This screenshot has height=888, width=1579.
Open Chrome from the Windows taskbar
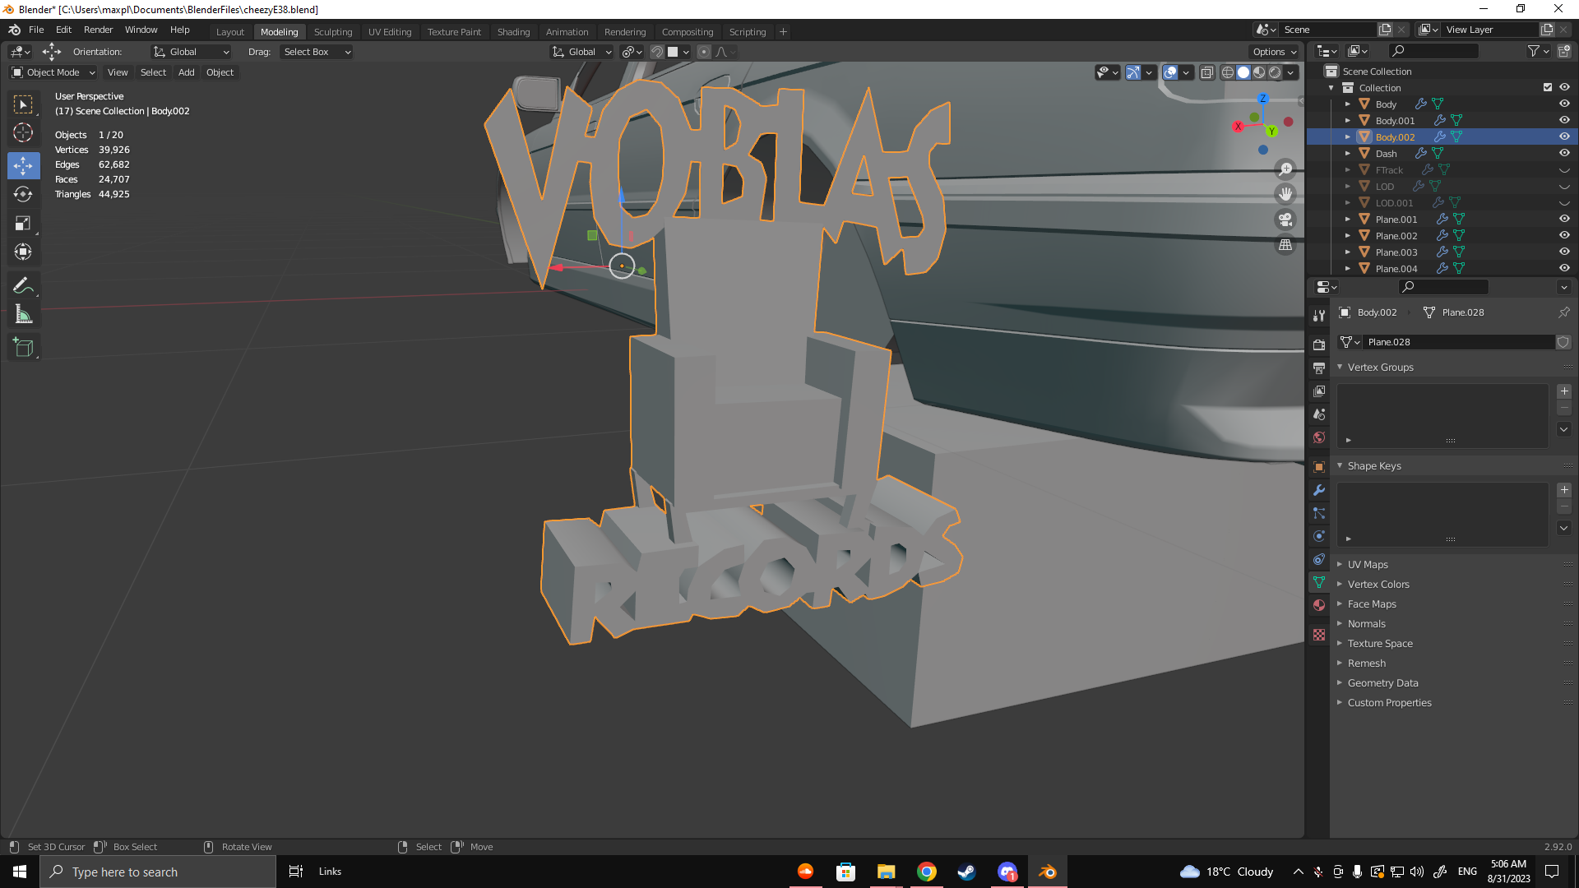click(x=927, y=872)
